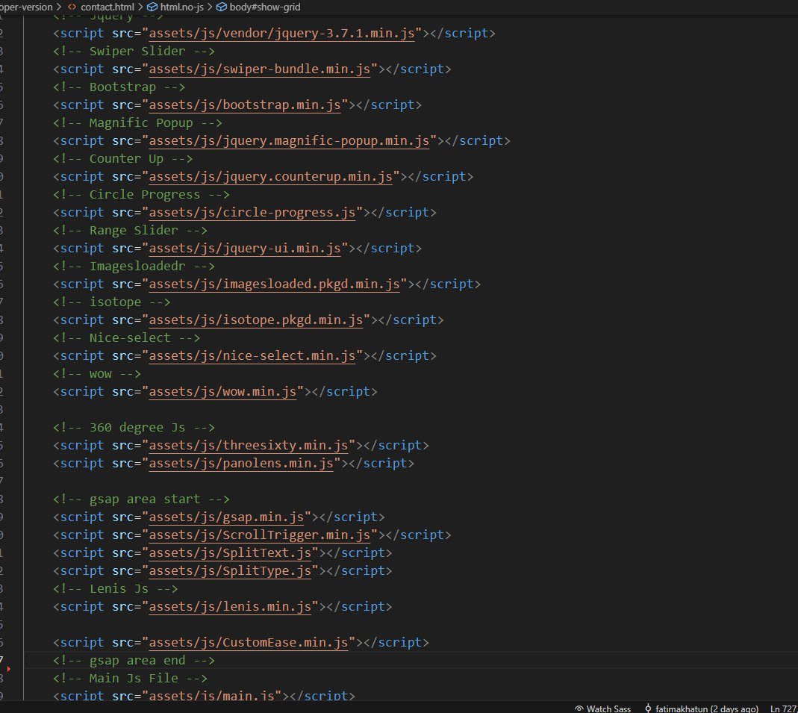
Task: Click the isotope comment line
Action: coord(111,302)
